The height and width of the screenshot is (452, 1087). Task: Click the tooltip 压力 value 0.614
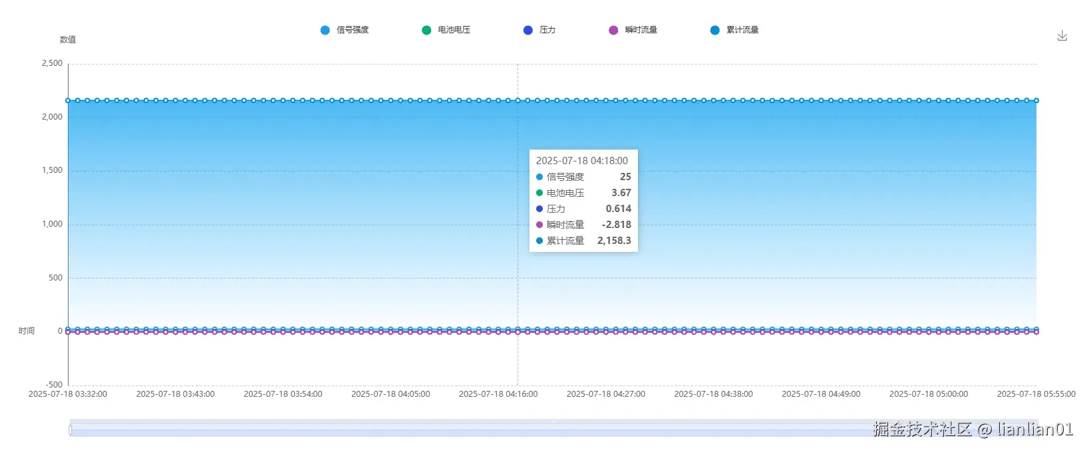pyautogui.click(x=619, y=209)
